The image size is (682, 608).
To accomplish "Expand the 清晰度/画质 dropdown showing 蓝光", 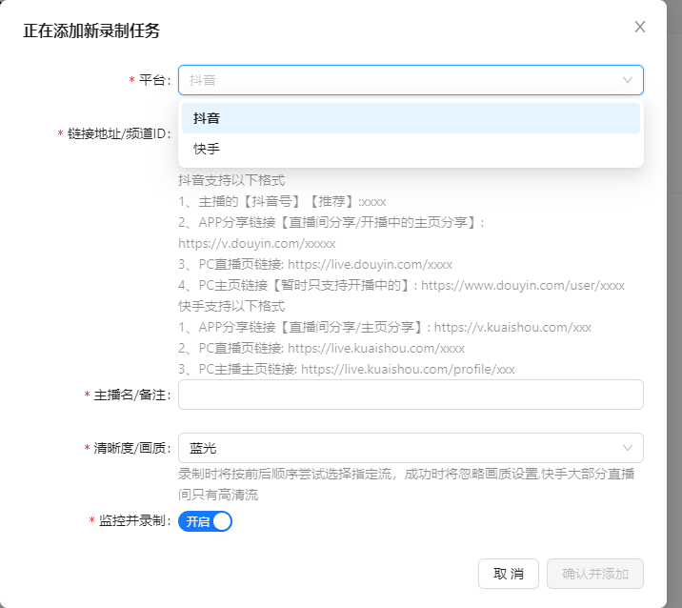I will (x=411, y=448).
